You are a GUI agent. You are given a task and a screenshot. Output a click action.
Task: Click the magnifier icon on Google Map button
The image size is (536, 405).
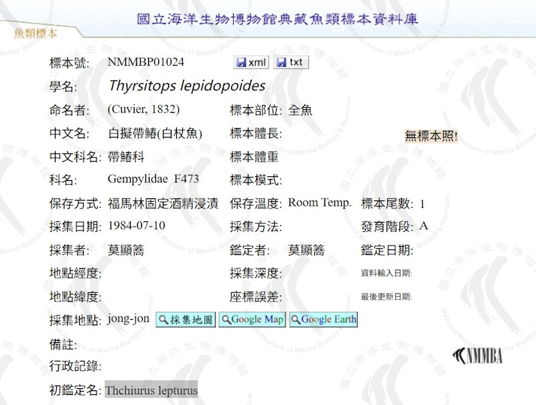coord(226,320)
